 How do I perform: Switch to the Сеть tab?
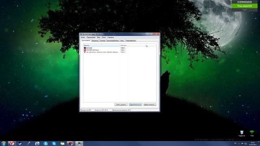click(x=122, y=41)
